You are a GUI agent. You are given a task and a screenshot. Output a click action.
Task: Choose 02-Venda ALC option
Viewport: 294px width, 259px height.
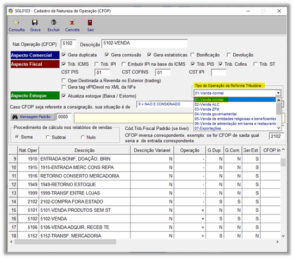click(x=235, y=104)
